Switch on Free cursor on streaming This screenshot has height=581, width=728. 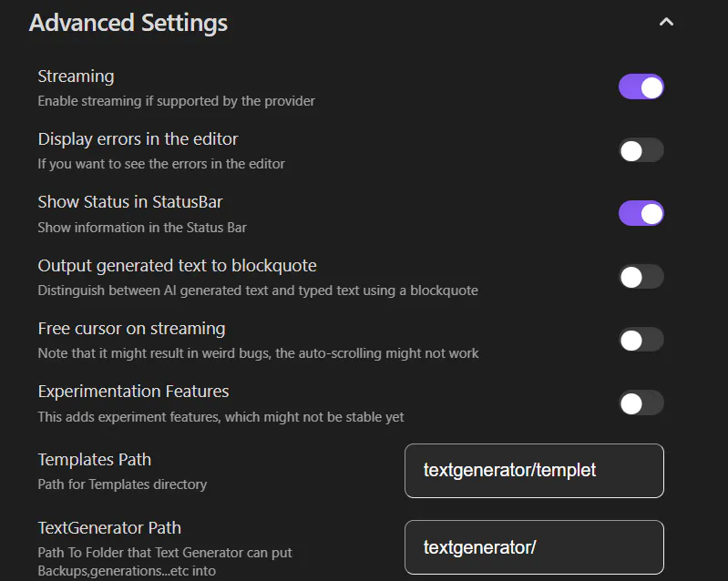[x=641, y=340]
